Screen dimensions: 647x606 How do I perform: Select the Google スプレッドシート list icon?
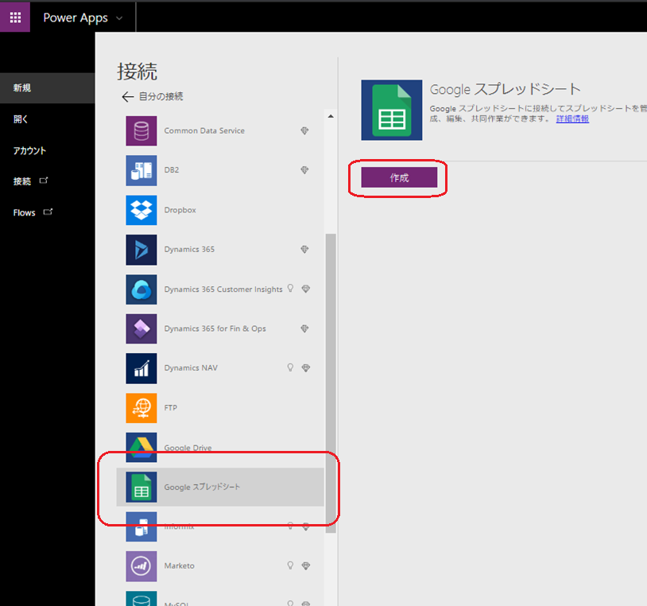tap(141, 488)
